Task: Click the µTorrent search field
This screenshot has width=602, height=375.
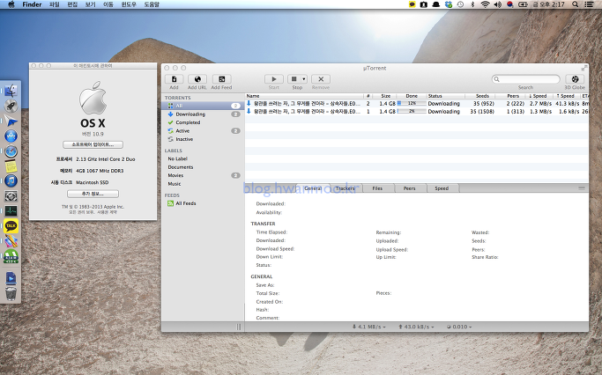Action: point(525,79)
